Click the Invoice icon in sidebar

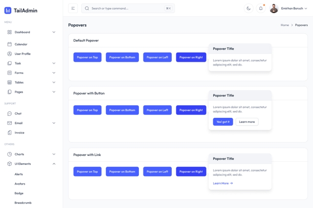pos(9,132)
